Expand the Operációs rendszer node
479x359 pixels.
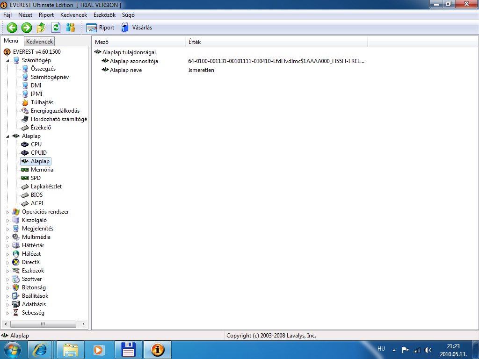(7, 212)
